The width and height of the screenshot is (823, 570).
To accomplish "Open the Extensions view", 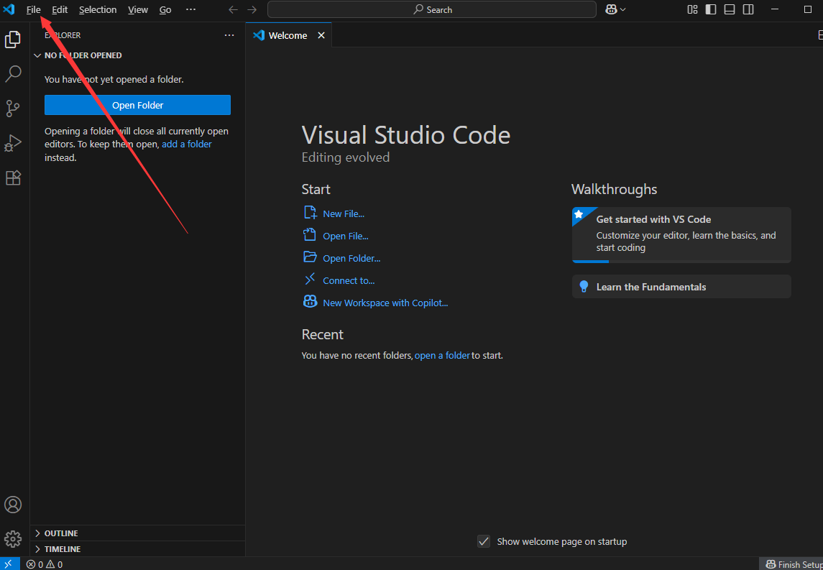I will 13,178.
